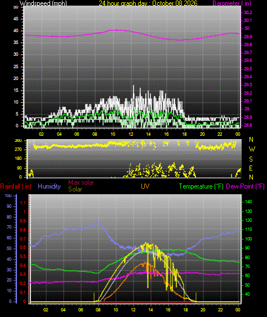267x317 pixels.
Task: Click the peak of the magenta barometer line
Action: (x=115, y=30)
